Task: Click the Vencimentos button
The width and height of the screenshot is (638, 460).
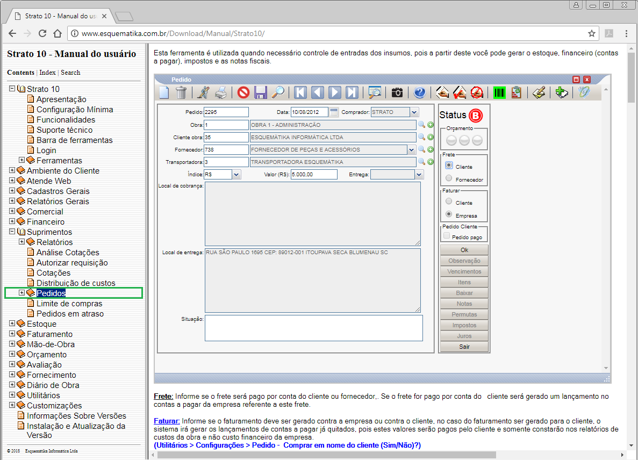Action: click(x=464, y=271)
